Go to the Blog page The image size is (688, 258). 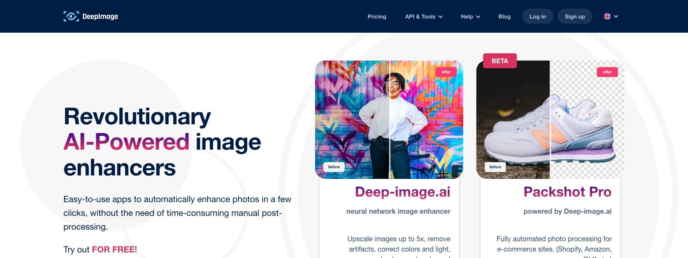pos(504,16)
